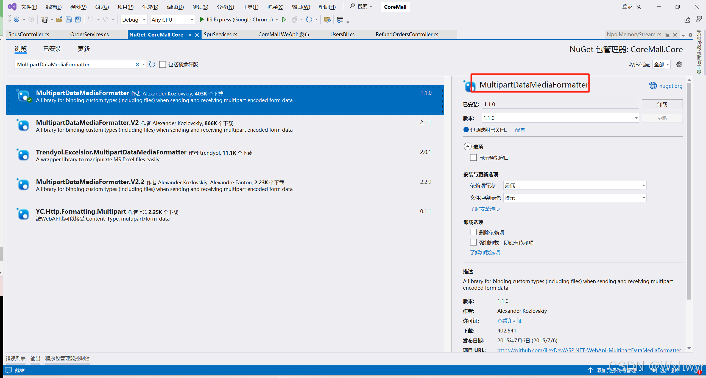Click the save all icon
This screenshot has width=706, height=378.
tap(78, 19)
